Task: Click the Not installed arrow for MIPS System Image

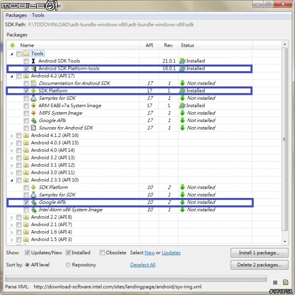Action: 183,113
